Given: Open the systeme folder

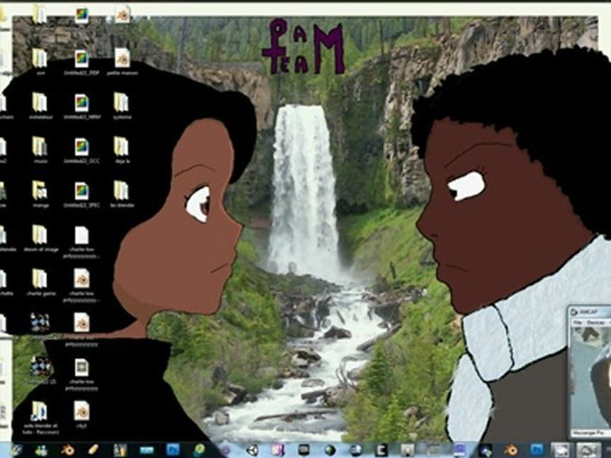Looking at the screenshot, I should 122,106.
